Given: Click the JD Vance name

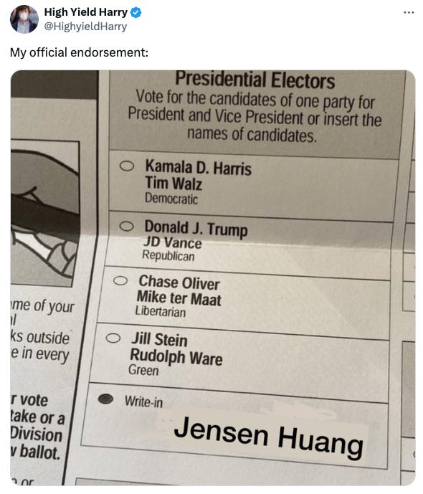Looking at the screenshot, I should coord(173,242).
